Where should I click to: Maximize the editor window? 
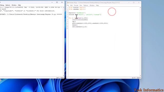pos(134,3)
